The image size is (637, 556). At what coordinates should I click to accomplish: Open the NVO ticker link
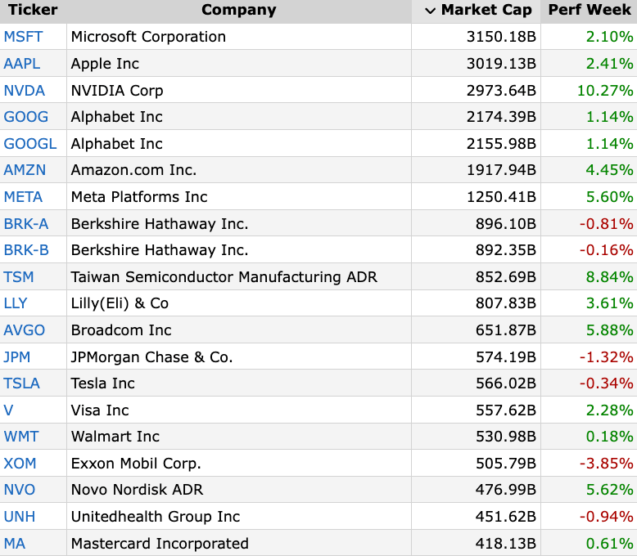(x=20, y=490)
